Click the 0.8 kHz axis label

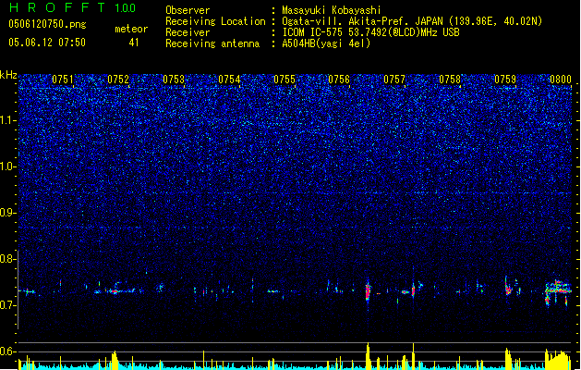7,259
